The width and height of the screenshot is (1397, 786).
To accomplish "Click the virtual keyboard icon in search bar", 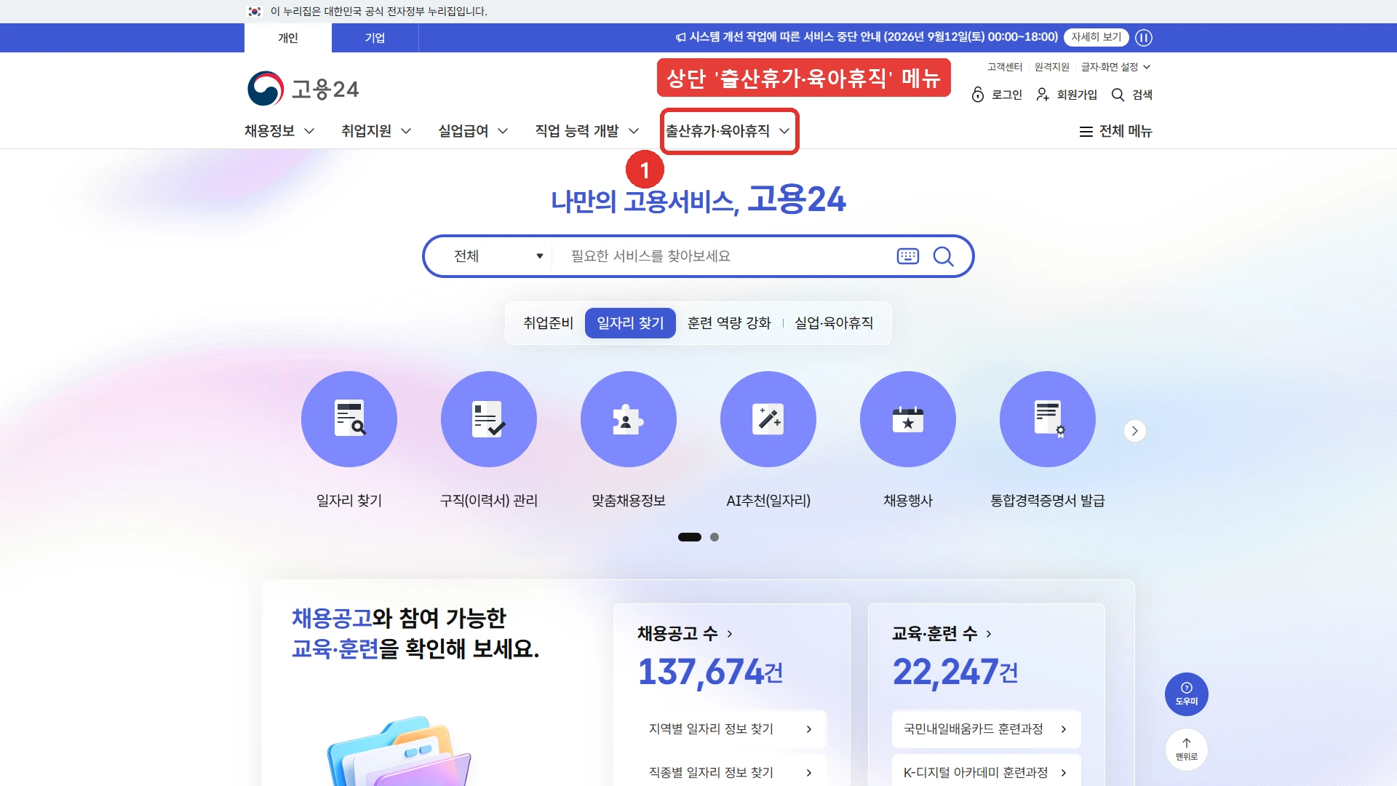I will [x=908, y=256].
